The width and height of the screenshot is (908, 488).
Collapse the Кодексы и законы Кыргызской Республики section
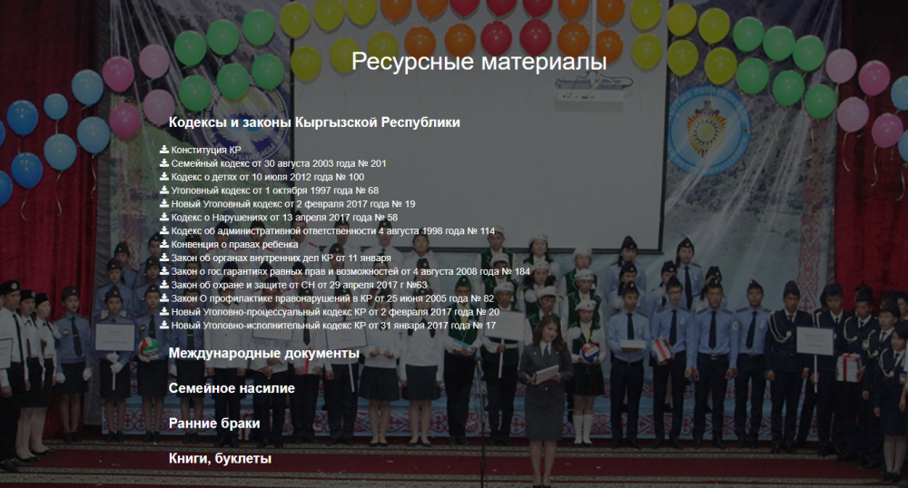pyautogui.click(x=314, y=122)
